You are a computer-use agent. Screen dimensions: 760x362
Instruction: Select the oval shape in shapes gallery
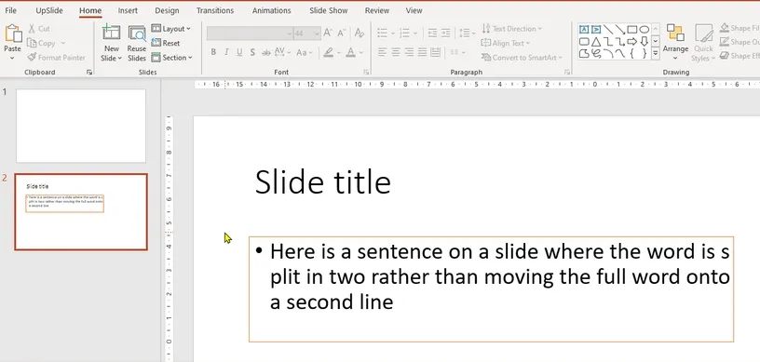645,30
